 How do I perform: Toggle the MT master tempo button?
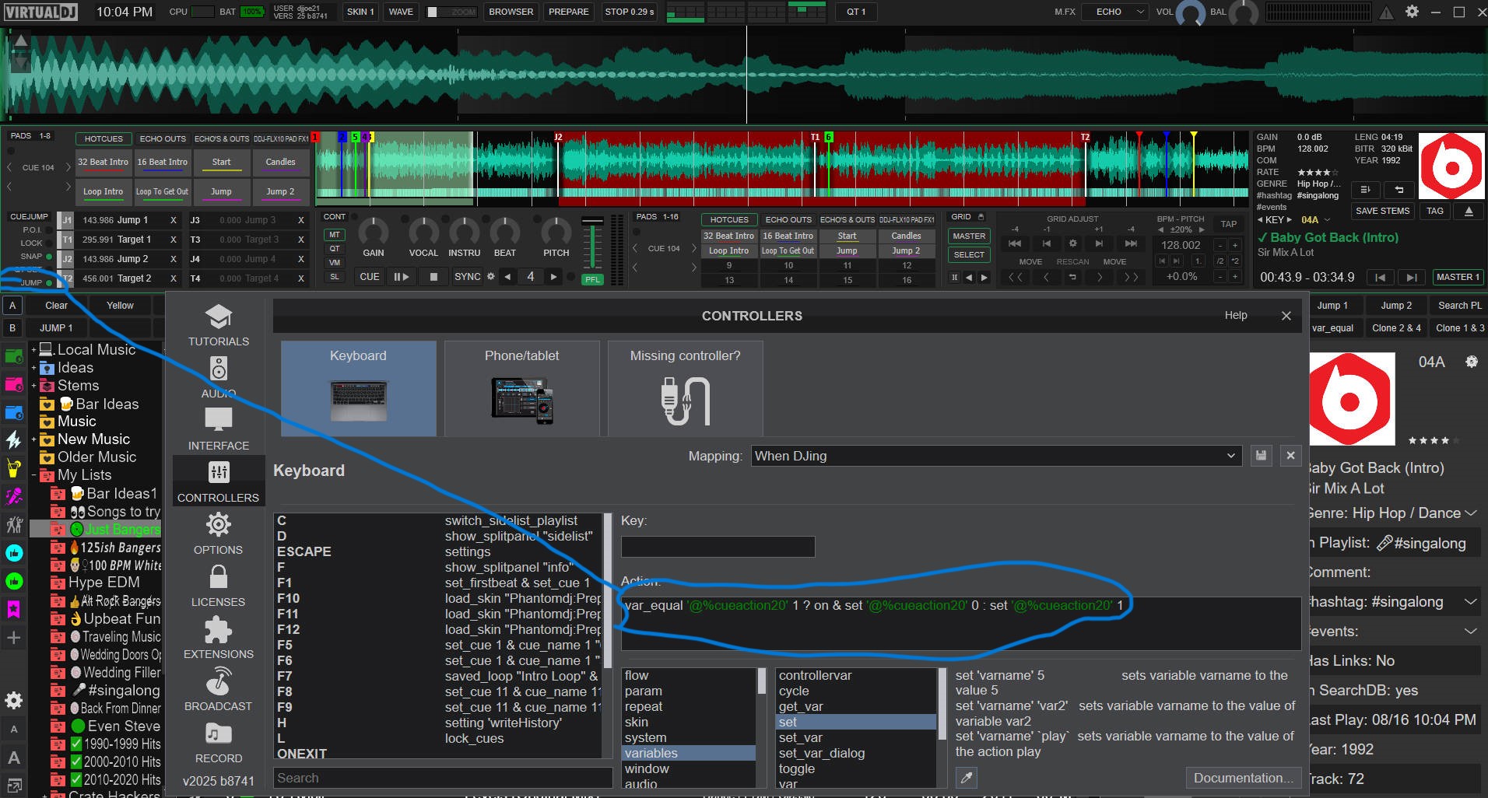(335, 234)
